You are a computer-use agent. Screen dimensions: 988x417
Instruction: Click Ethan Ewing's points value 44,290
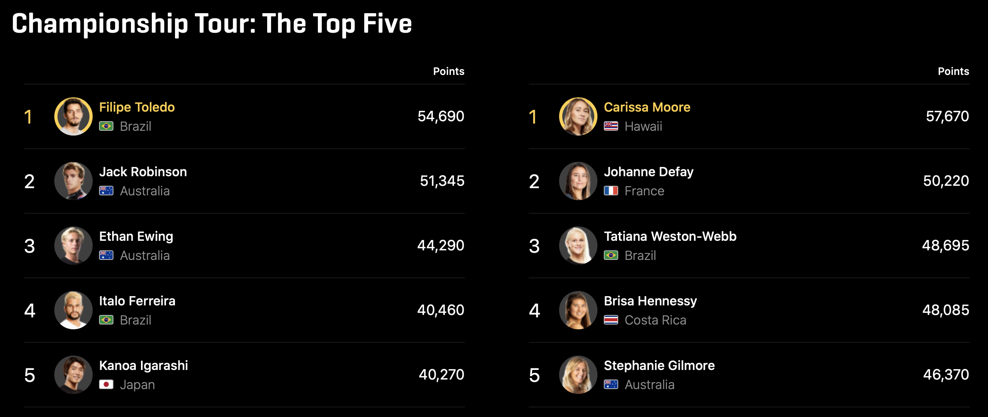coord(440,246)
